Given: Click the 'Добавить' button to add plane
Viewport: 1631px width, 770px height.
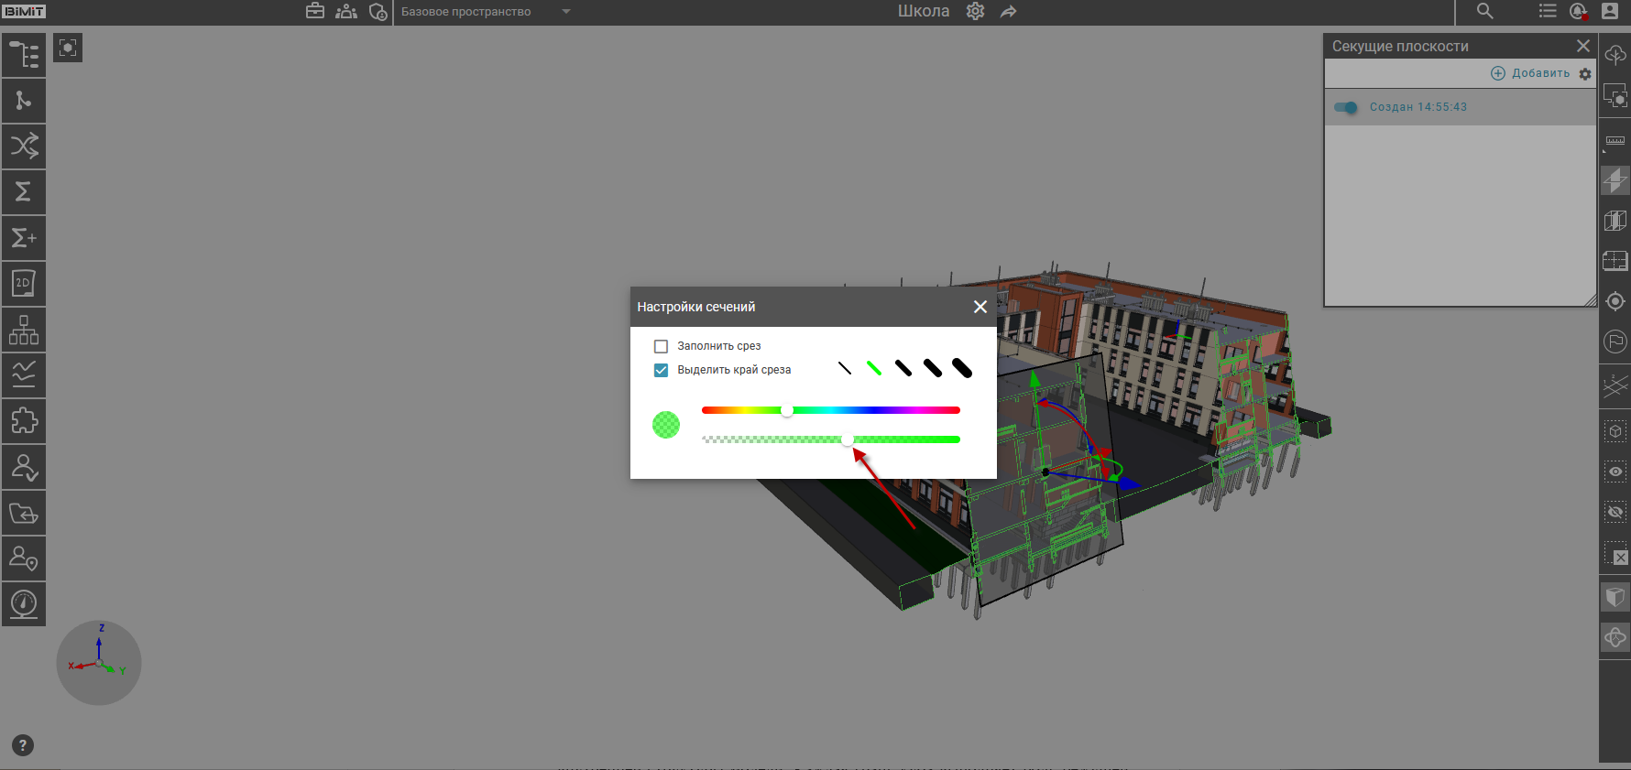Looking at the screenshot, I should click(x=1530, y=73).
